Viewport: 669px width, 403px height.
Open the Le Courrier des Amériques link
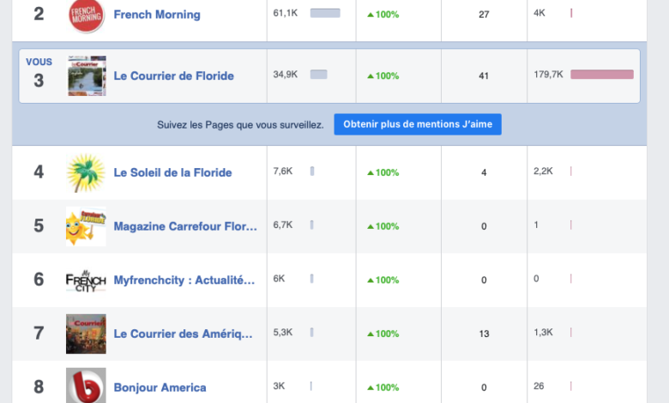184,334
